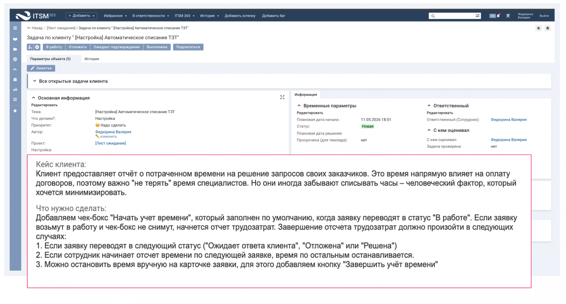Click the Отложить button
The height and width of the screenshot is (304, 566).
(78, 47)
